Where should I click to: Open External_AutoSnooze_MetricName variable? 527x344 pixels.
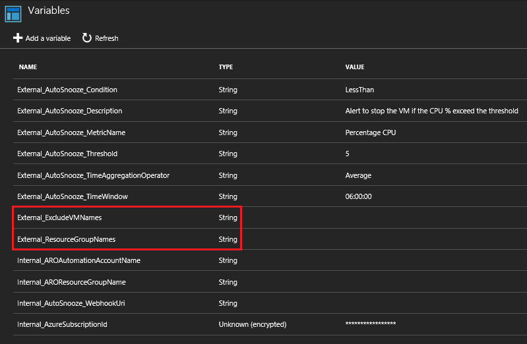71,132
